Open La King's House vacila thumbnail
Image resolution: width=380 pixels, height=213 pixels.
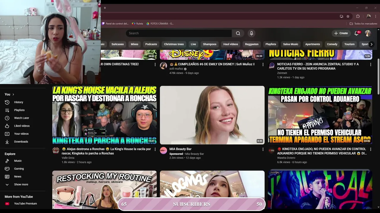click(x=104, y=115)
